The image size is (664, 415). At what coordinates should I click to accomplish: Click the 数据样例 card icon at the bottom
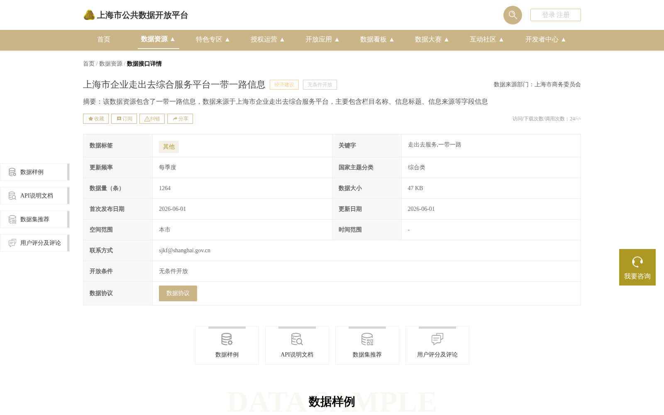coord(227,339)
